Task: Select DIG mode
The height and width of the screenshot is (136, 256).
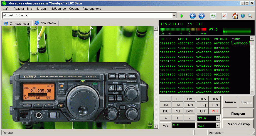Action: [x=166, y=111]
